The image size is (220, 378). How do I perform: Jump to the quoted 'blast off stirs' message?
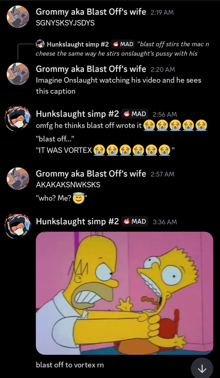coord(122,49)
